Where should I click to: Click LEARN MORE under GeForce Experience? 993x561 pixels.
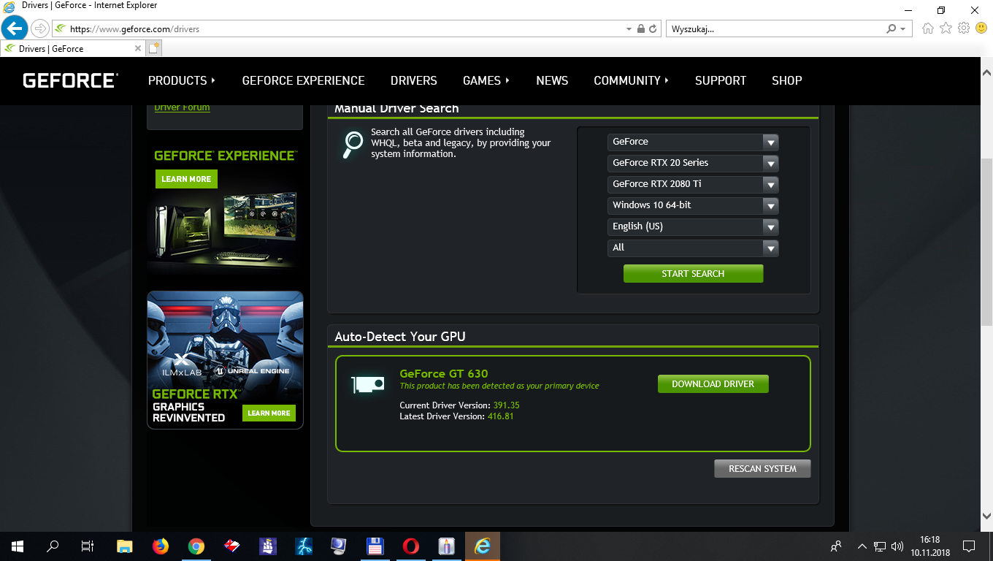point(186,179)
